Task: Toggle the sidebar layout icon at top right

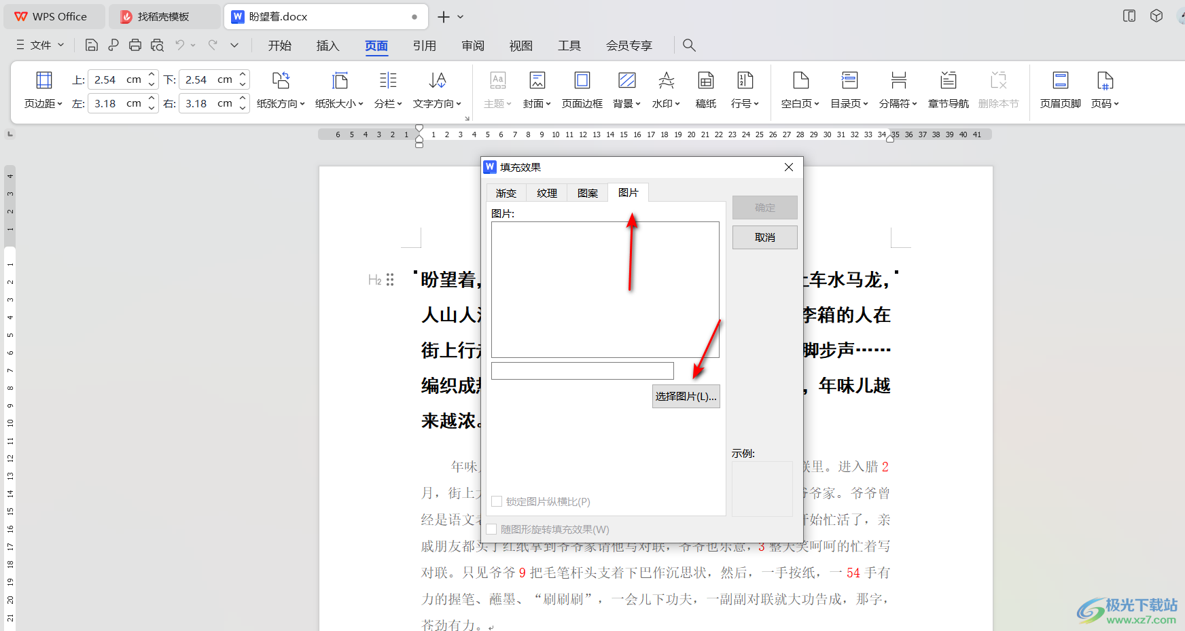Action: [1129, 16]
